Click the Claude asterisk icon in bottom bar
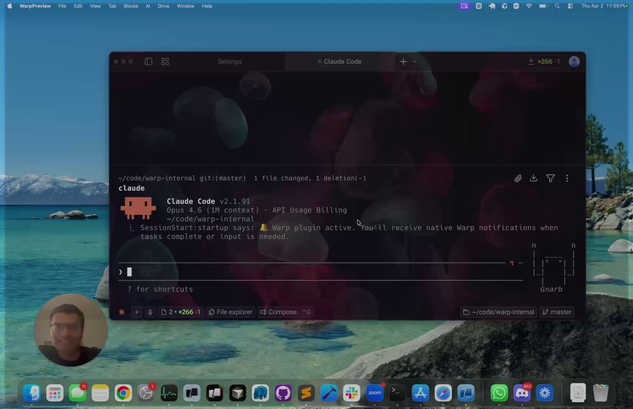This screenshot has height=409, width=633. click(x=122, y=312)
